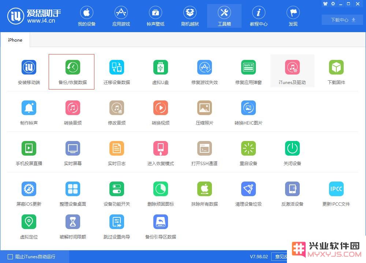Open settings gear in title bar
Viewport: 366px width, 263px height.
pos(333,4)
